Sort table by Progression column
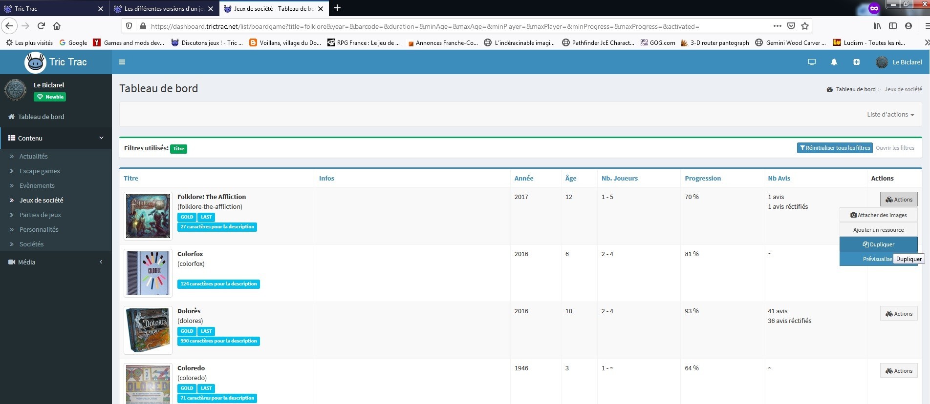Screen dimensions: 930x404 [703, 178]
